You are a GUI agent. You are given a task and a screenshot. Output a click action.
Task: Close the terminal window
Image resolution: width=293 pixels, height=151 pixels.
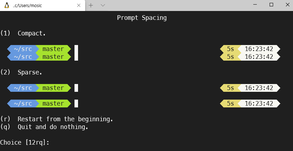(288, 5)
